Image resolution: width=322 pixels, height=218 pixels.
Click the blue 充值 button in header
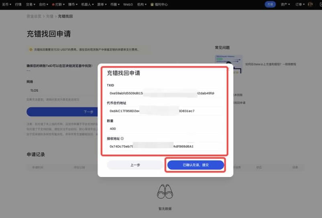(x=270, y=4)
